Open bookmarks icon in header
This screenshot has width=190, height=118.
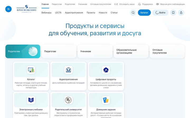pos(173,13)
